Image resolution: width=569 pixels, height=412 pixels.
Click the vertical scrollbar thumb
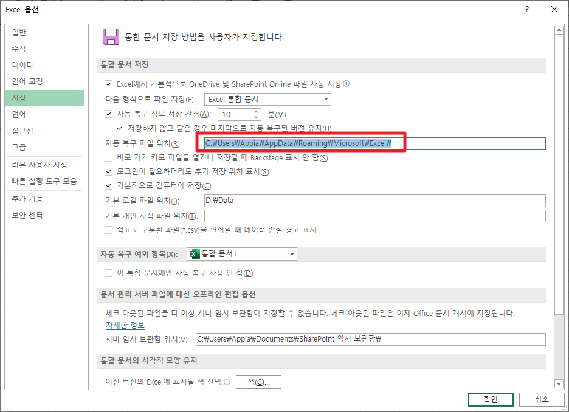click(x=559, y=175)
